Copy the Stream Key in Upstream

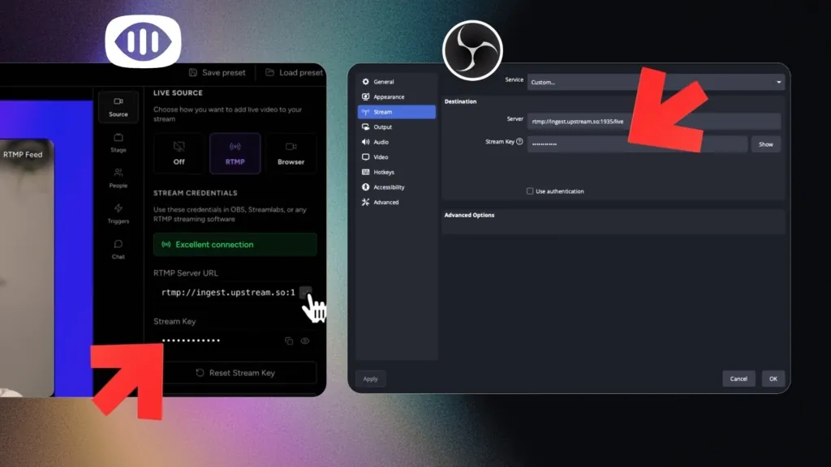[289, 341]
